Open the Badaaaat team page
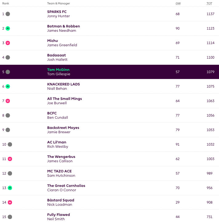This screenshot has height=223, width=219. (x=57, y=55)
